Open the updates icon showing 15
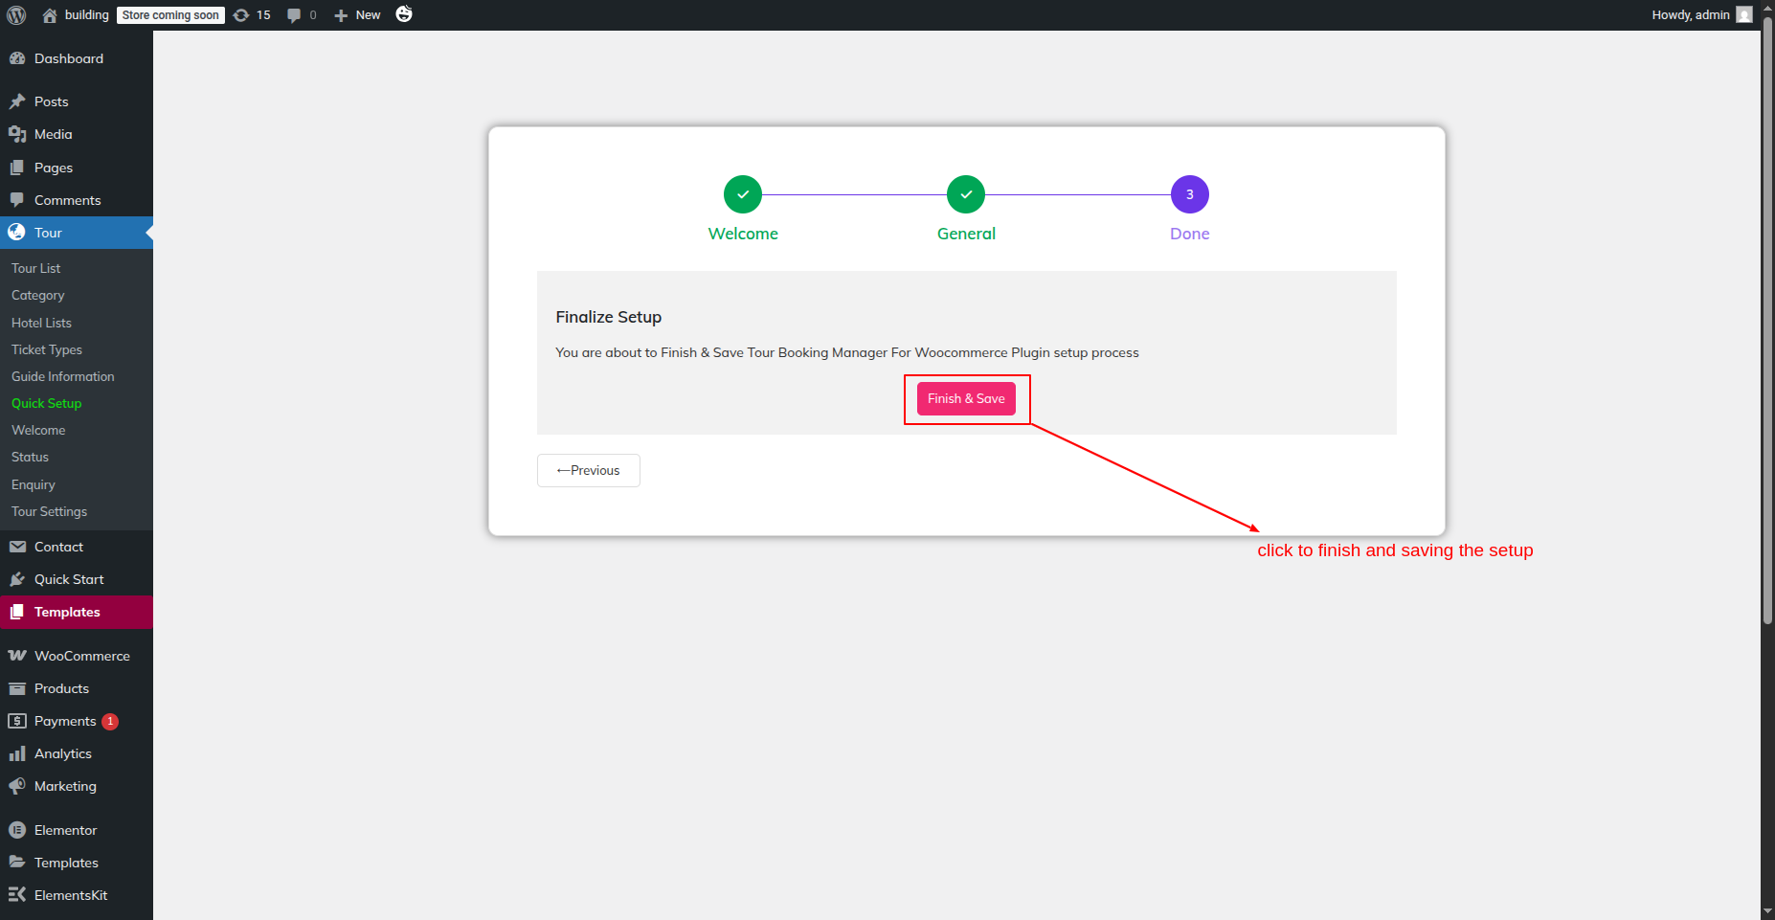 242,15
